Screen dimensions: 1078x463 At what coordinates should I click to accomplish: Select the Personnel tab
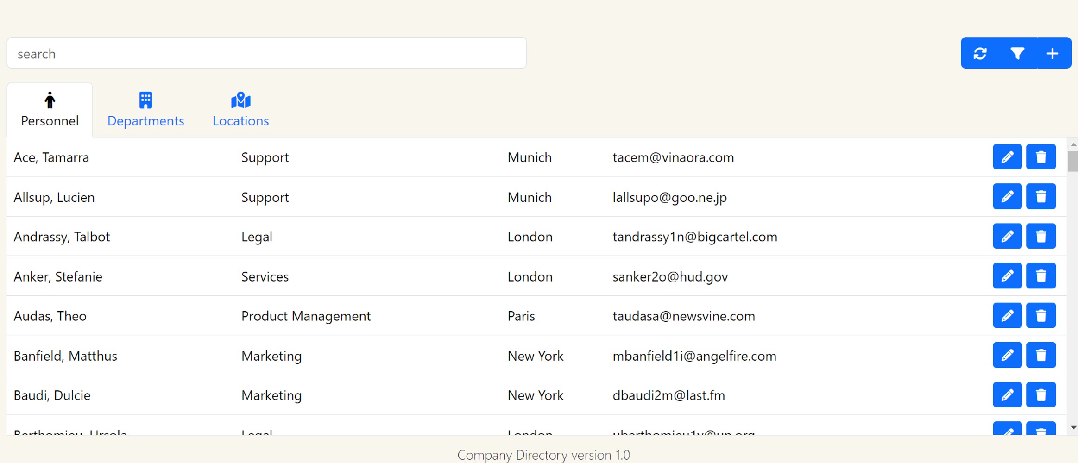[x=50, y=110]
